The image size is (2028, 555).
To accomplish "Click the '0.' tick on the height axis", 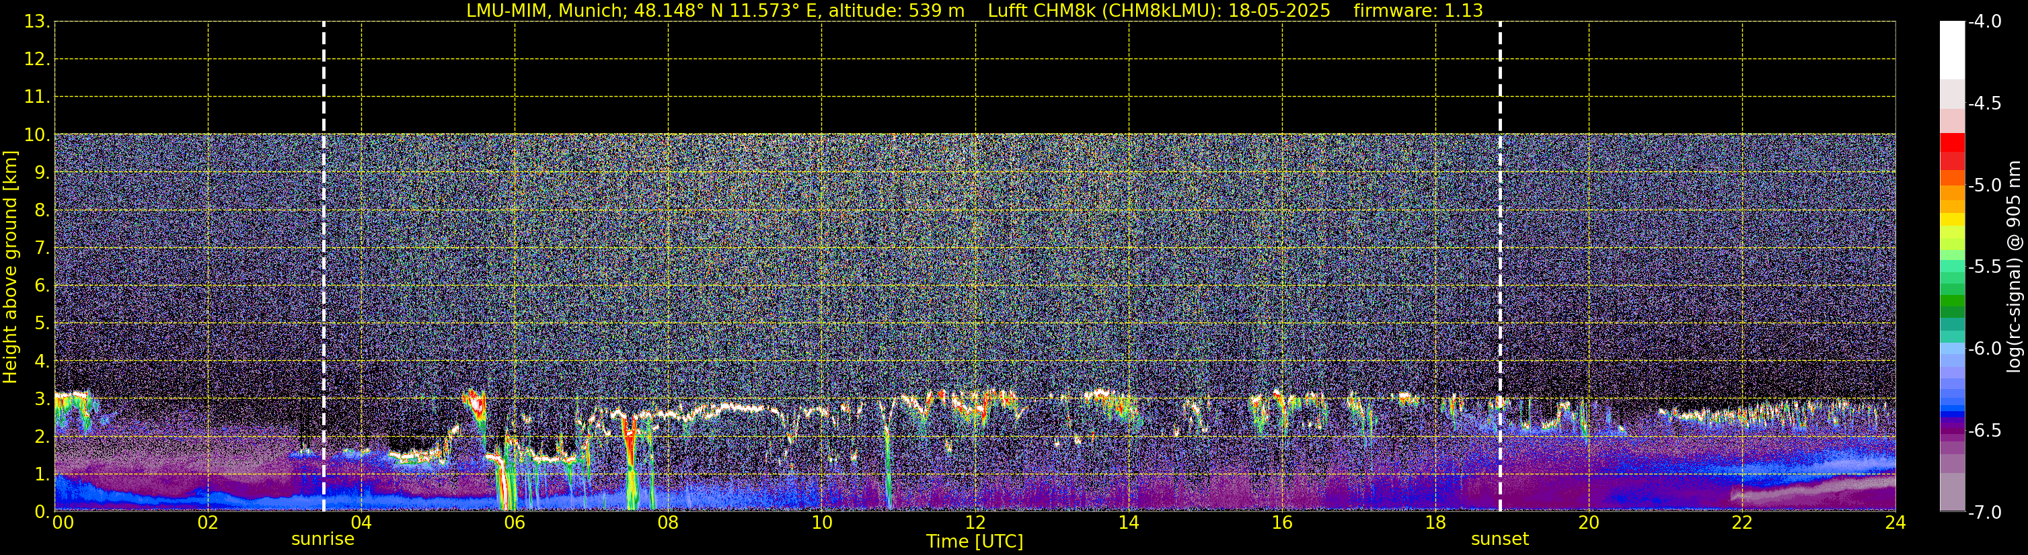I will coord(42,512).
